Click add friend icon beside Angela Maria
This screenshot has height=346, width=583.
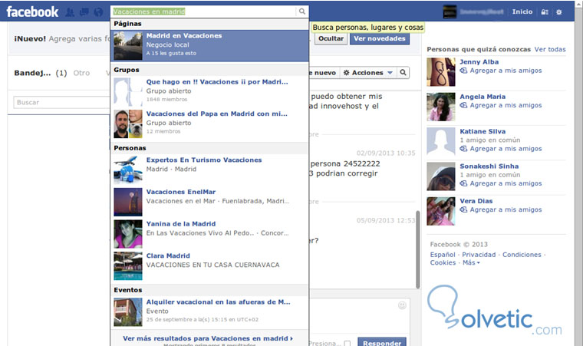pyautogui.click(x=463, y=105)
